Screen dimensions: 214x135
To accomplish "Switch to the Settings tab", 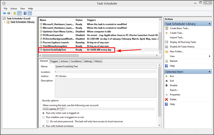I will (x=88, y=61).
